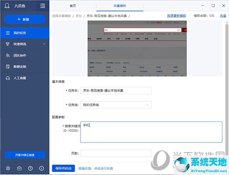This screenshot has width=229, height=175.
Task: Click the 八爪鱼 octopus logo icon
Action: [x=7, y=6]
